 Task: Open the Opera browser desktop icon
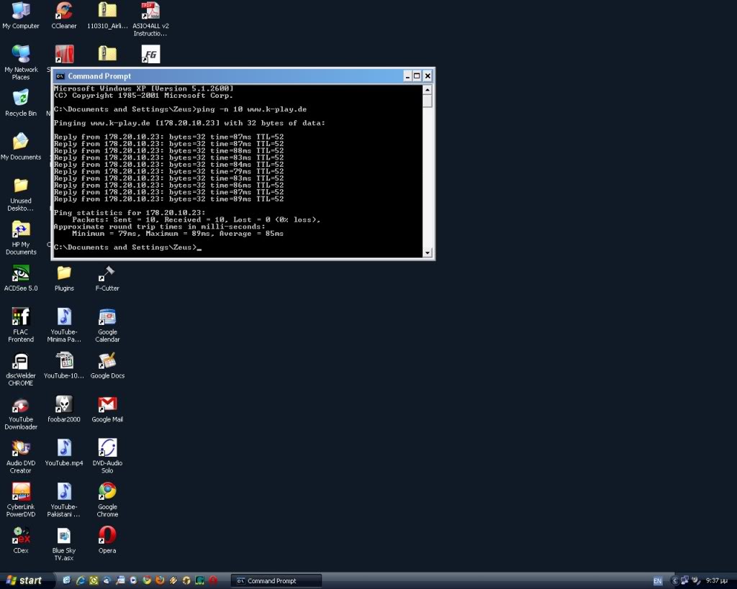(x=107, y=536)
